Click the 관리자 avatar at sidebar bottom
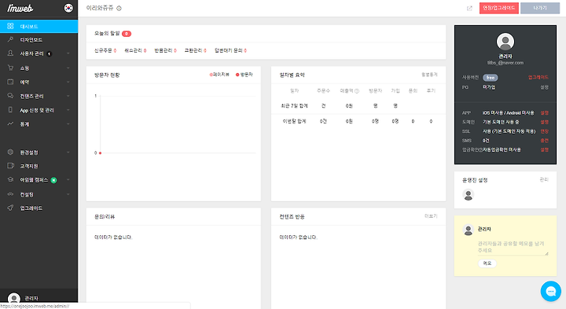Screen dimensions: 566x309 [x=13, y=298]
